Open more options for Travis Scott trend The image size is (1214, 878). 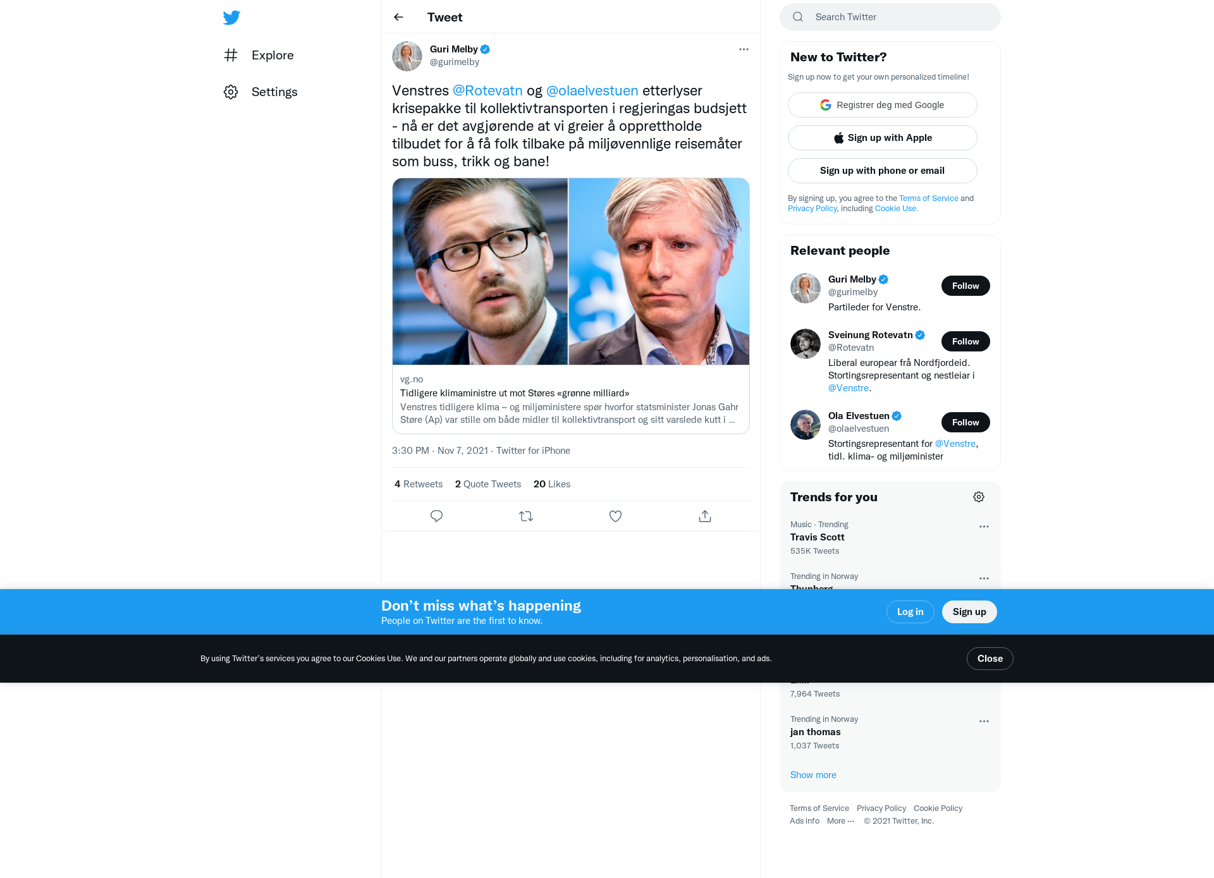point(984,527)
